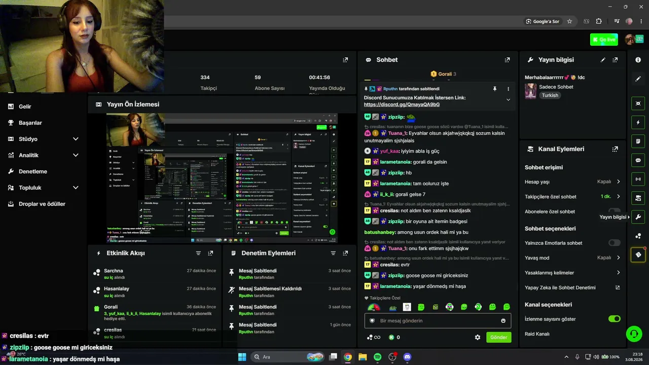Pop out the Yayın bilgisi panel

(615, 60)
